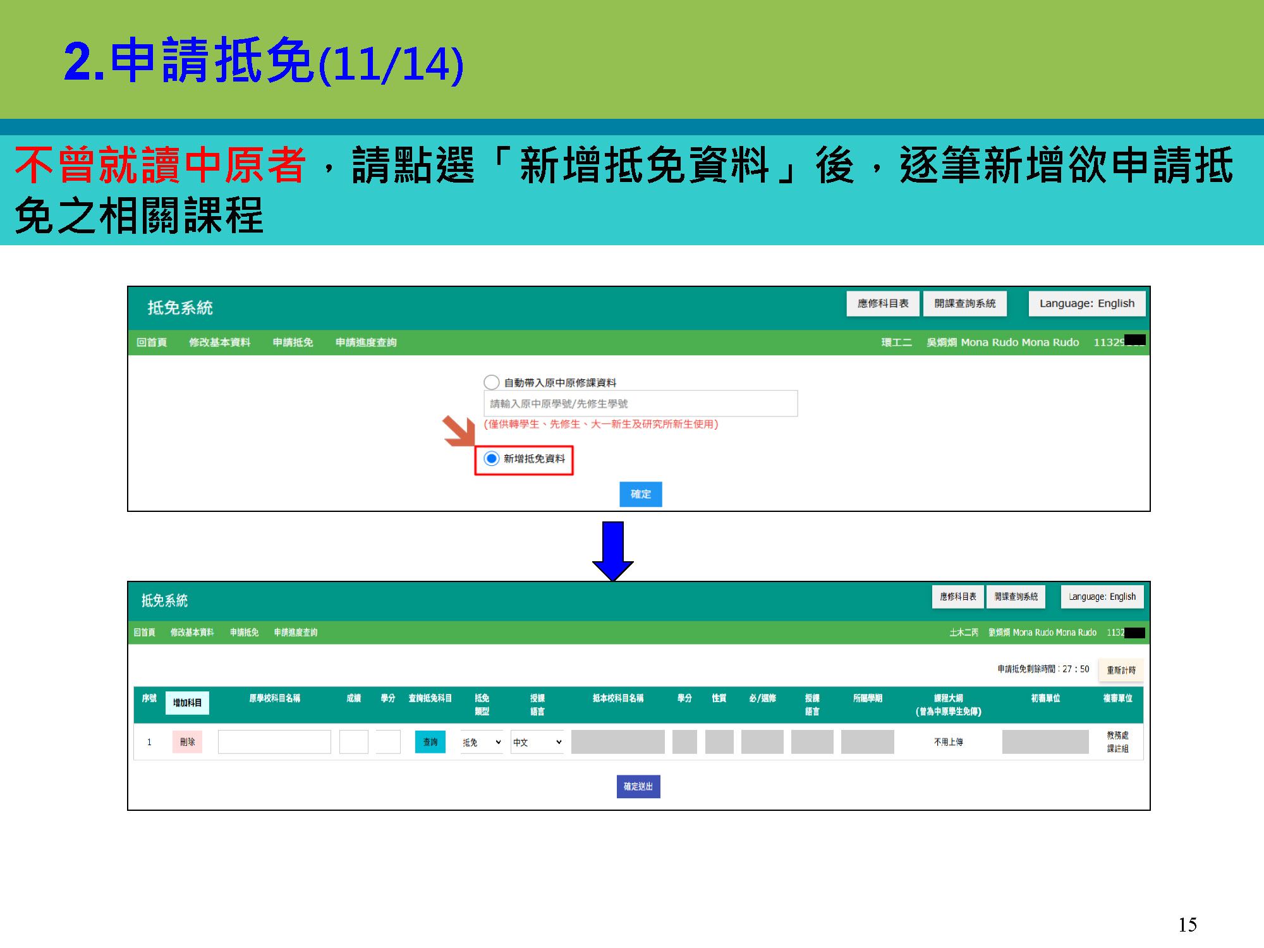Select the 自動帶入原中原修課資料 radio option

click(492, 382)
